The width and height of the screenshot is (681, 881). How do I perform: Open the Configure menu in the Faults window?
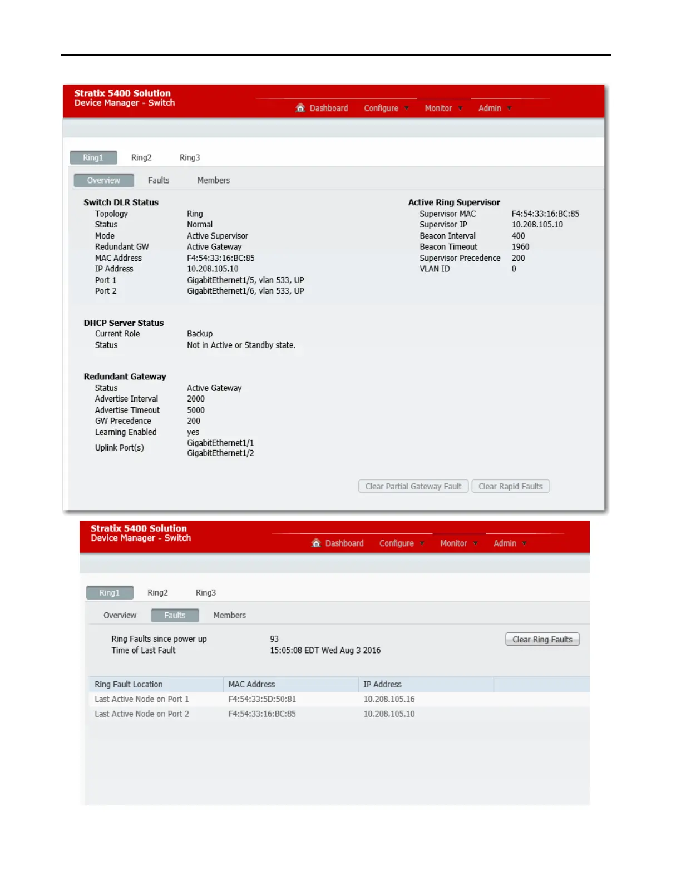click(x=397, y=543)
